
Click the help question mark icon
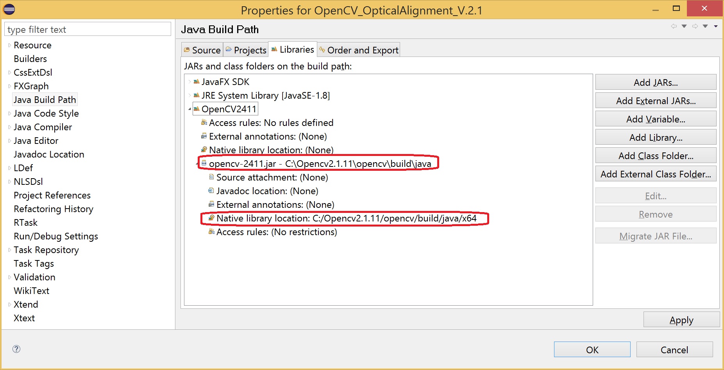pyautogui.click(x=16, y=349)
